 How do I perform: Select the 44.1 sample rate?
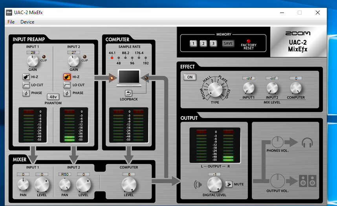click(112, 58)
